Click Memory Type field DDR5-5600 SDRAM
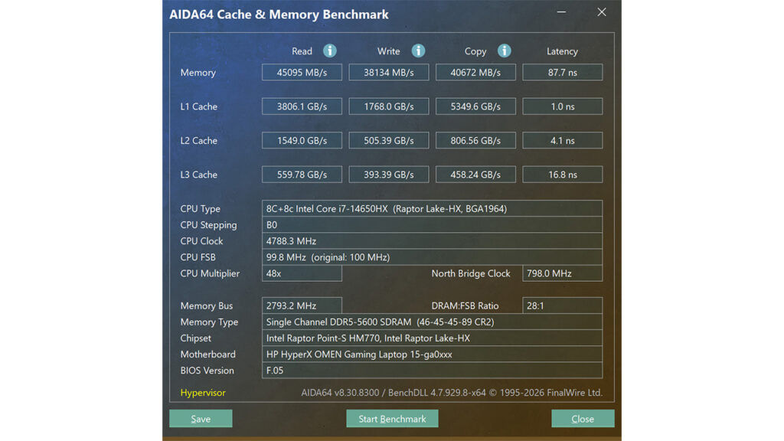This screenshot has width=784, height=441. [432, 322]
